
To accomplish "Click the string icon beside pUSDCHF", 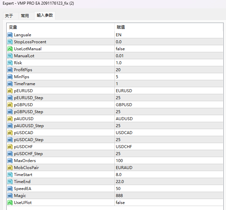I will tap(10, 147).
